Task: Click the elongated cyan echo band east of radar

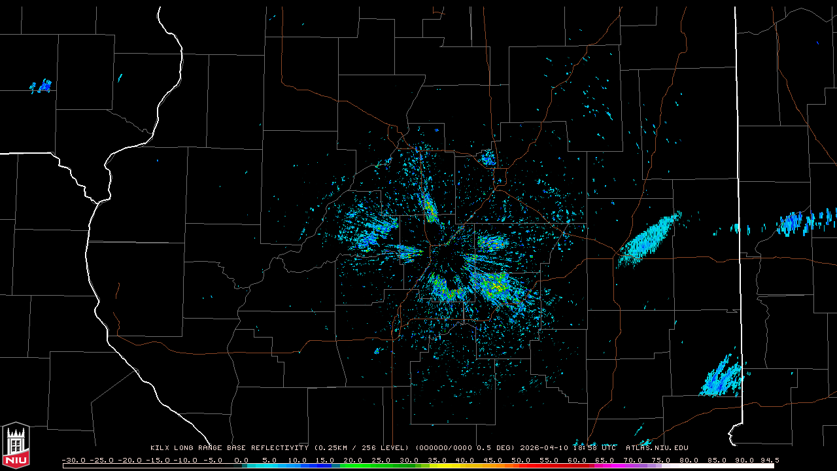Action: (x=649, y=239)
